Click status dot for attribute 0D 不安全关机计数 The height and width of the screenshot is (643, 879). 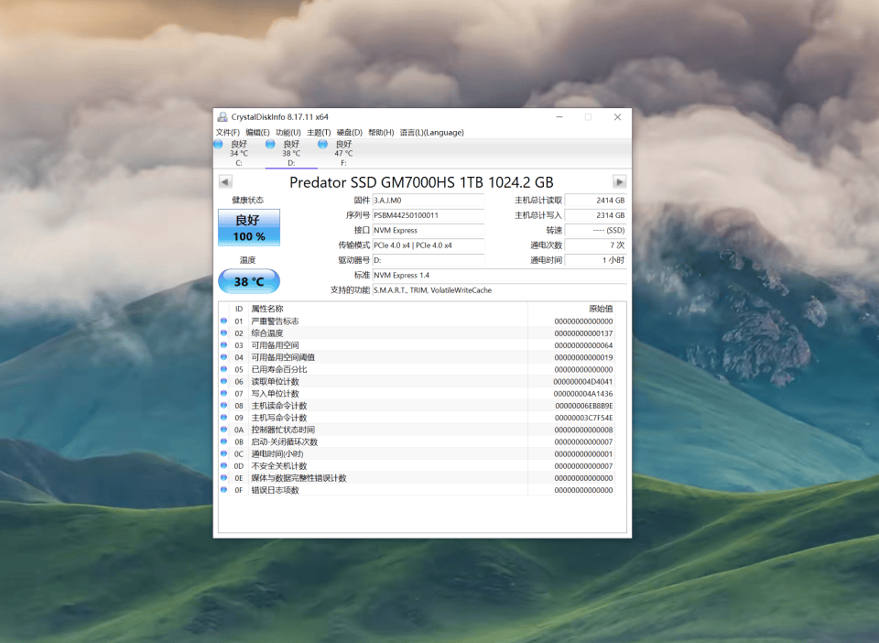coord(223,465)
